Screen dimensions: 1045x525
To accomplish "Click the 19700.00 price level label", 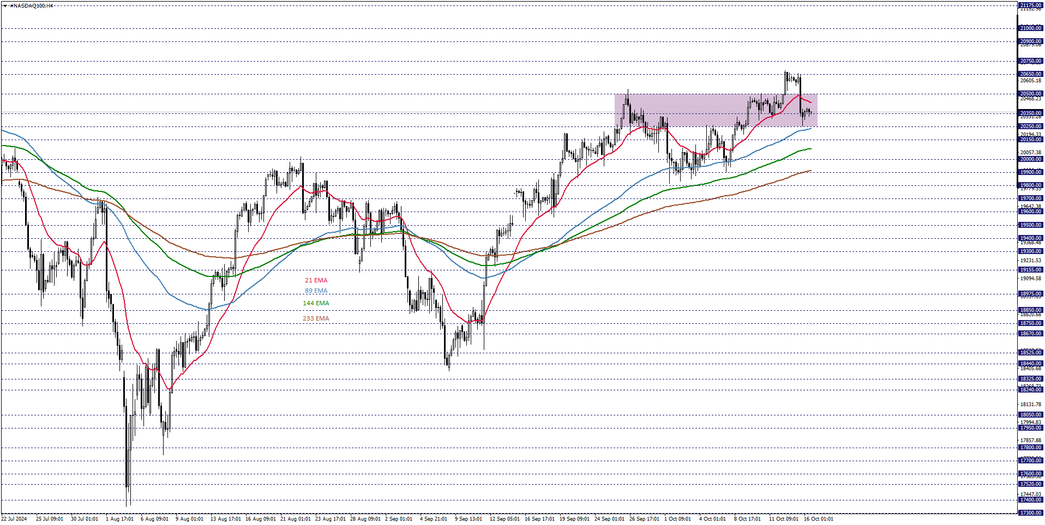I will (x=1031, y=198).
